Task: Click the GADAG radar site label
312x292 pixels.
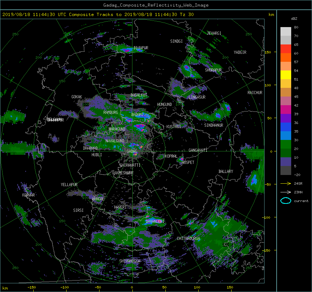Action: click(132, 151)
